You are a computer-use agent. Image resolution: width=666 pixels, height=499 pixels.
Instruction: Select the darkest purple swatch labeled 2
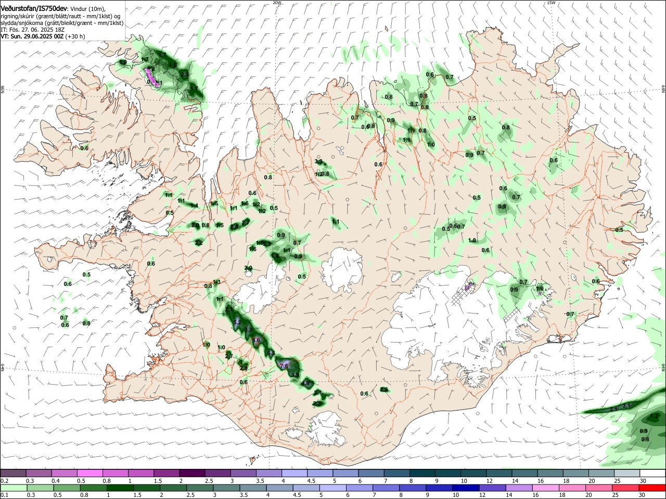coord(192,473)
